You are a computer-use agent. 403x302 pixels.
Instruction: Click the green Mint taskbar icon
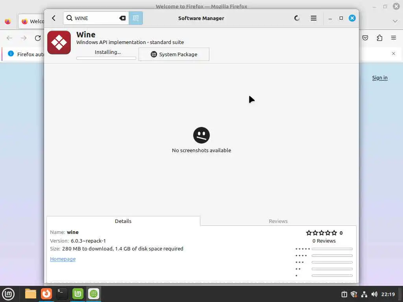78,294
